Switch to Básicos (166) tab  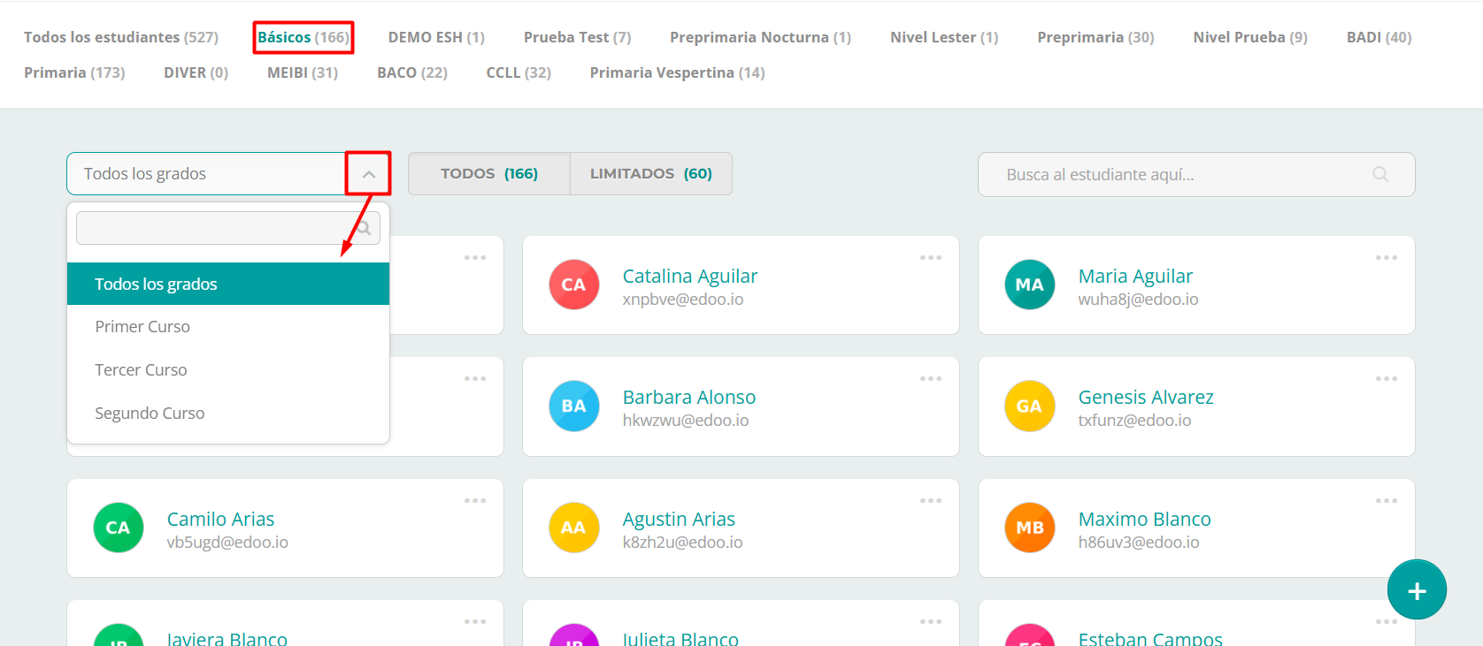[304, 37]
